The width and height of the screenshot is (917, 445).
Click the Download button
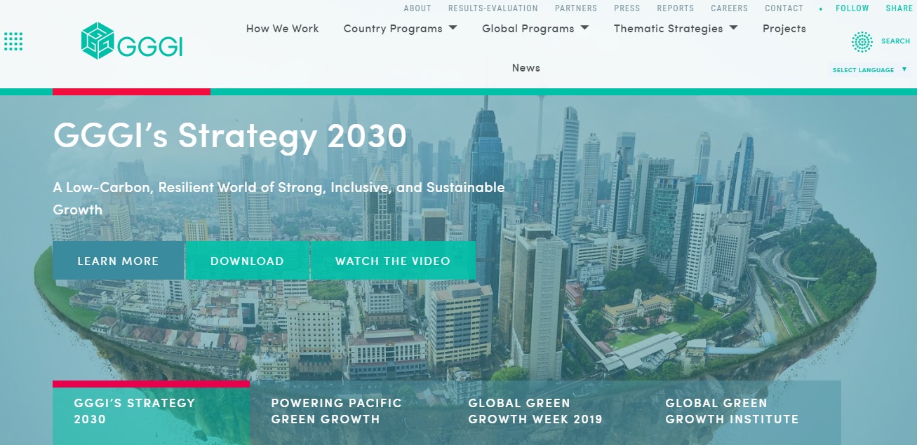247,261
